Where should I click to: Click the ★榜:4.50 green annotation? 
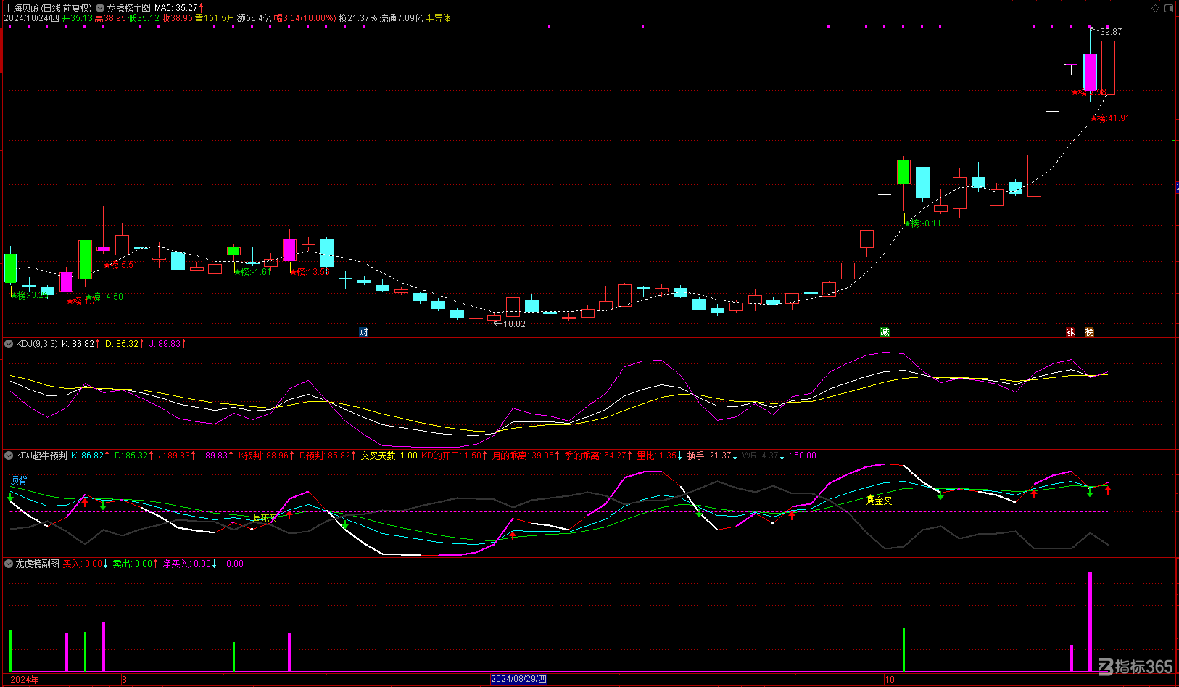point(104,297)
